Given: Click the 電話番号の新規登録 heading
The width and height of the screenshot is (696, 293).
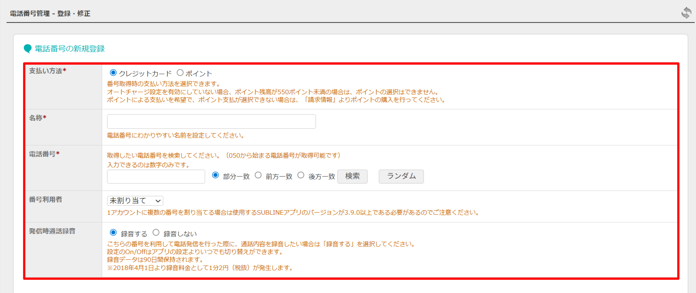Looking at the screenshot, I should click(x=70, y=49).
